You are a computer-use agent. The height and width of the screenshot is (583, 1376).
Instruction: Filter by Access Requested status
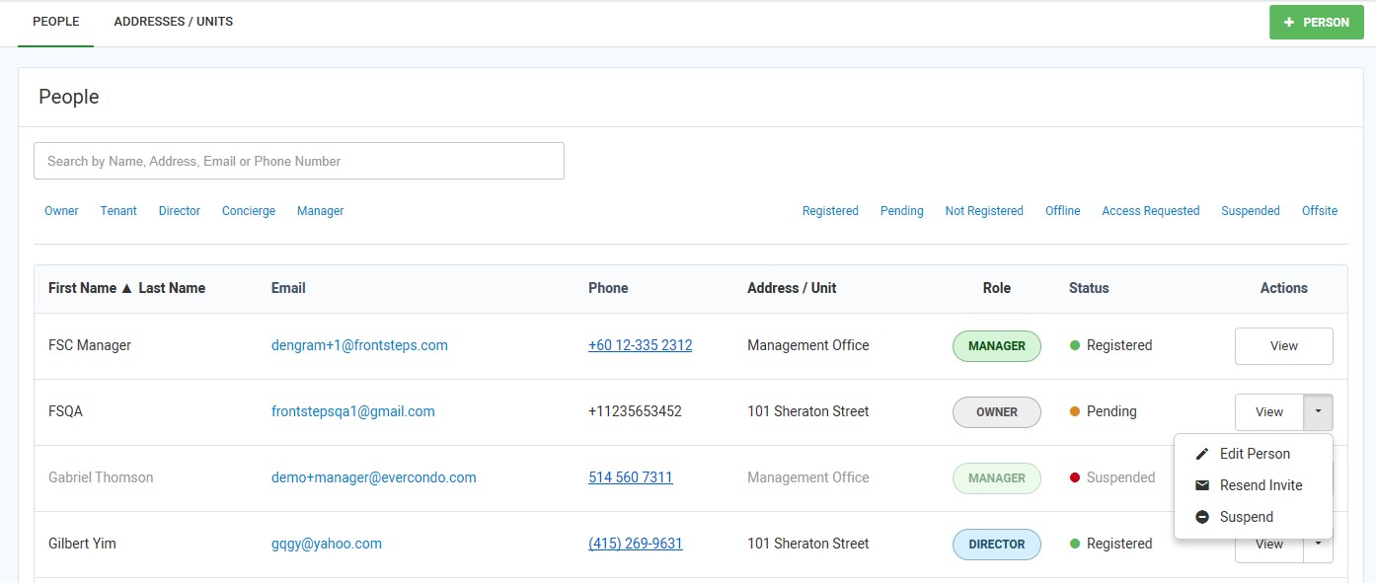point(1150,211)
